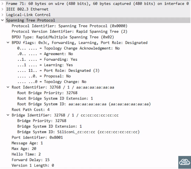This screenshot has width=191, height=169.
Task: Collapse the BPDU flags subtree
Action: pos(8,43)
